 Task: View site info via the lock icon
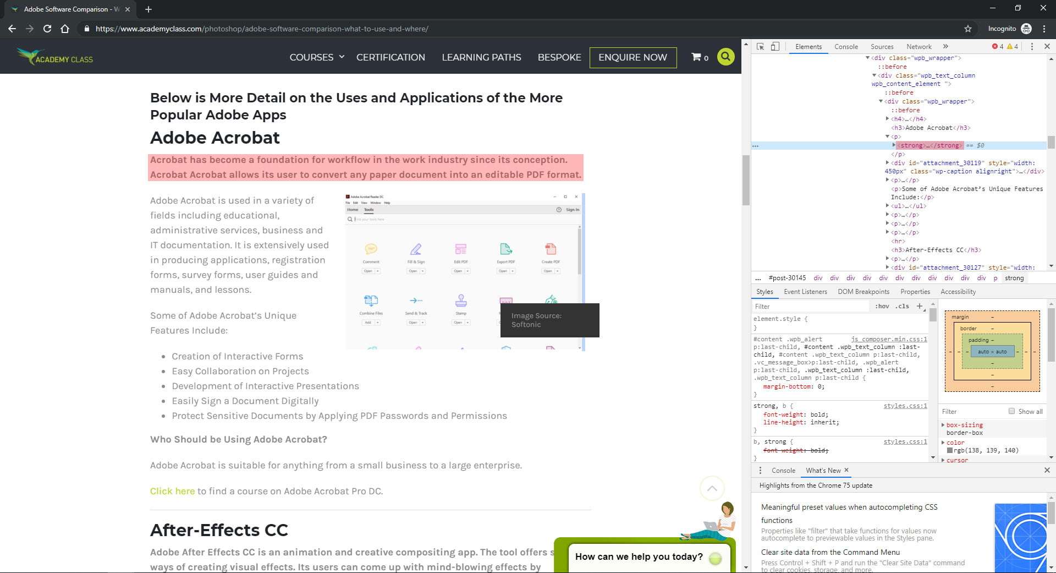[x=87, y=29]
